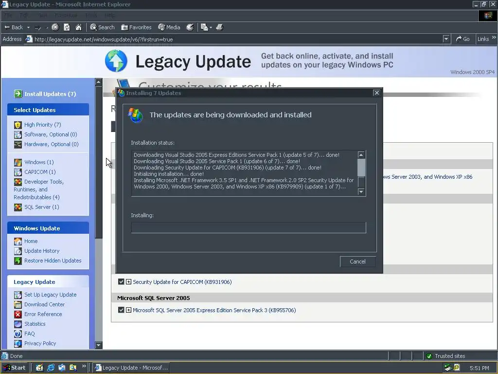Click the Hardware, Optional icon

click(18, 144)
